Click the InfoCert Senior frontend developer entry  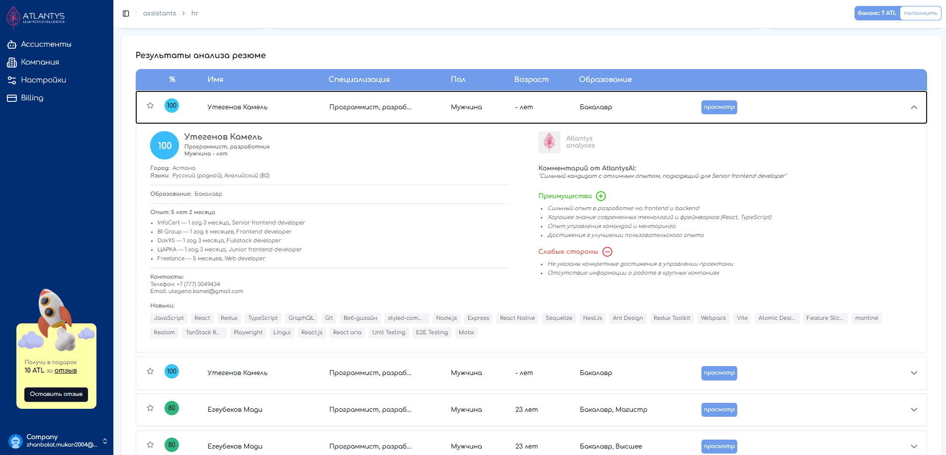231,223
